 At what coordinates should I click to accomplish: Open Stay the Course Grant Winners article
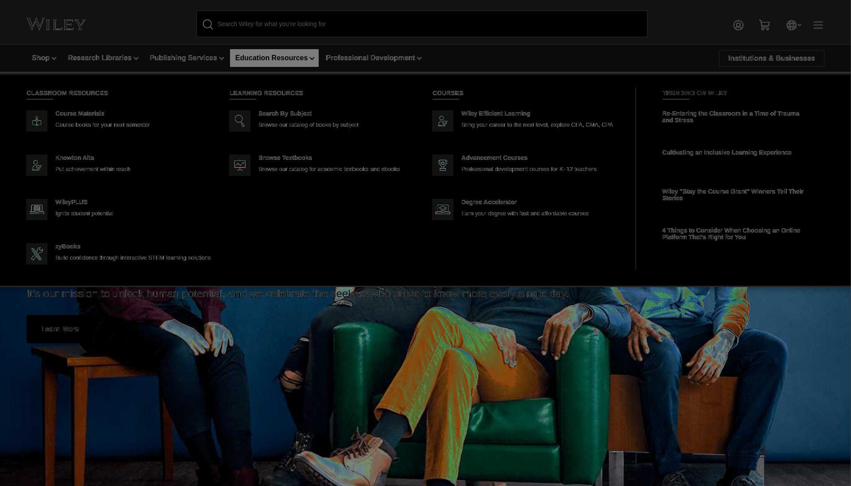pos(733,195)
